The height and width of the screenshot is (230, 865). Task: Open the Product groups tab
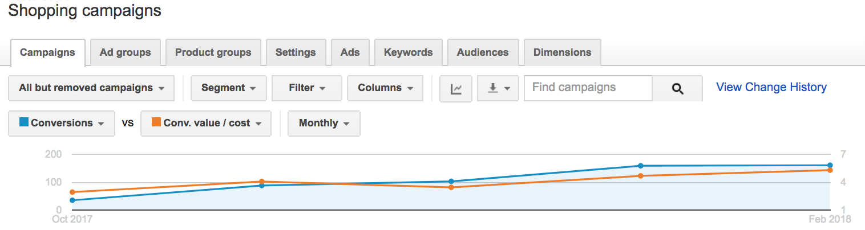tap(213, 52)
